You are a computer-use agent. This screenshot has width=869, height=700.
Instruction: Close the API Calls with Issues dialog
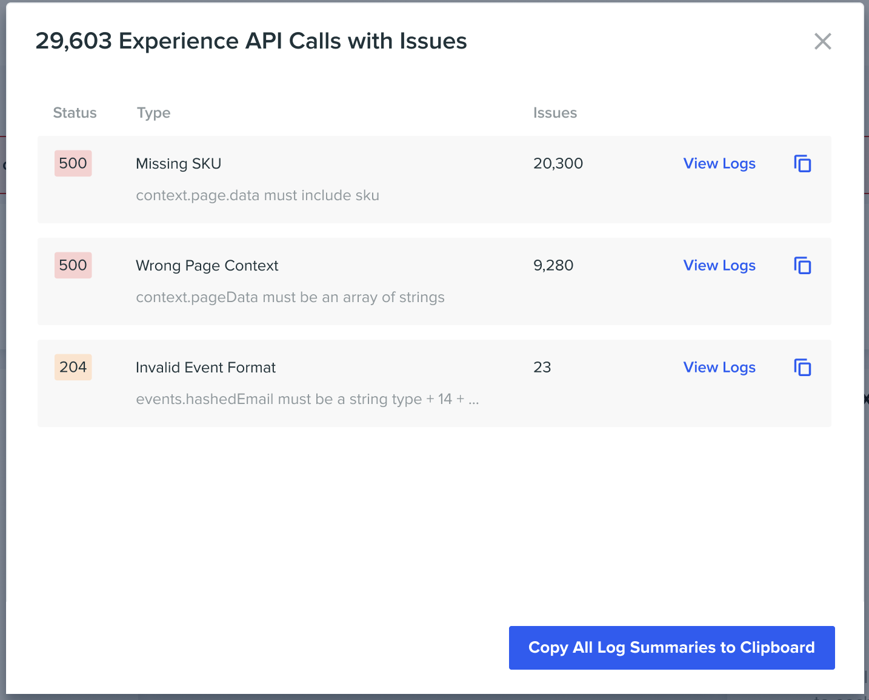[822, 41]
